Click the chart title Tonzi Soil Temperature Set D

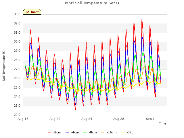(x=92, y=3)
